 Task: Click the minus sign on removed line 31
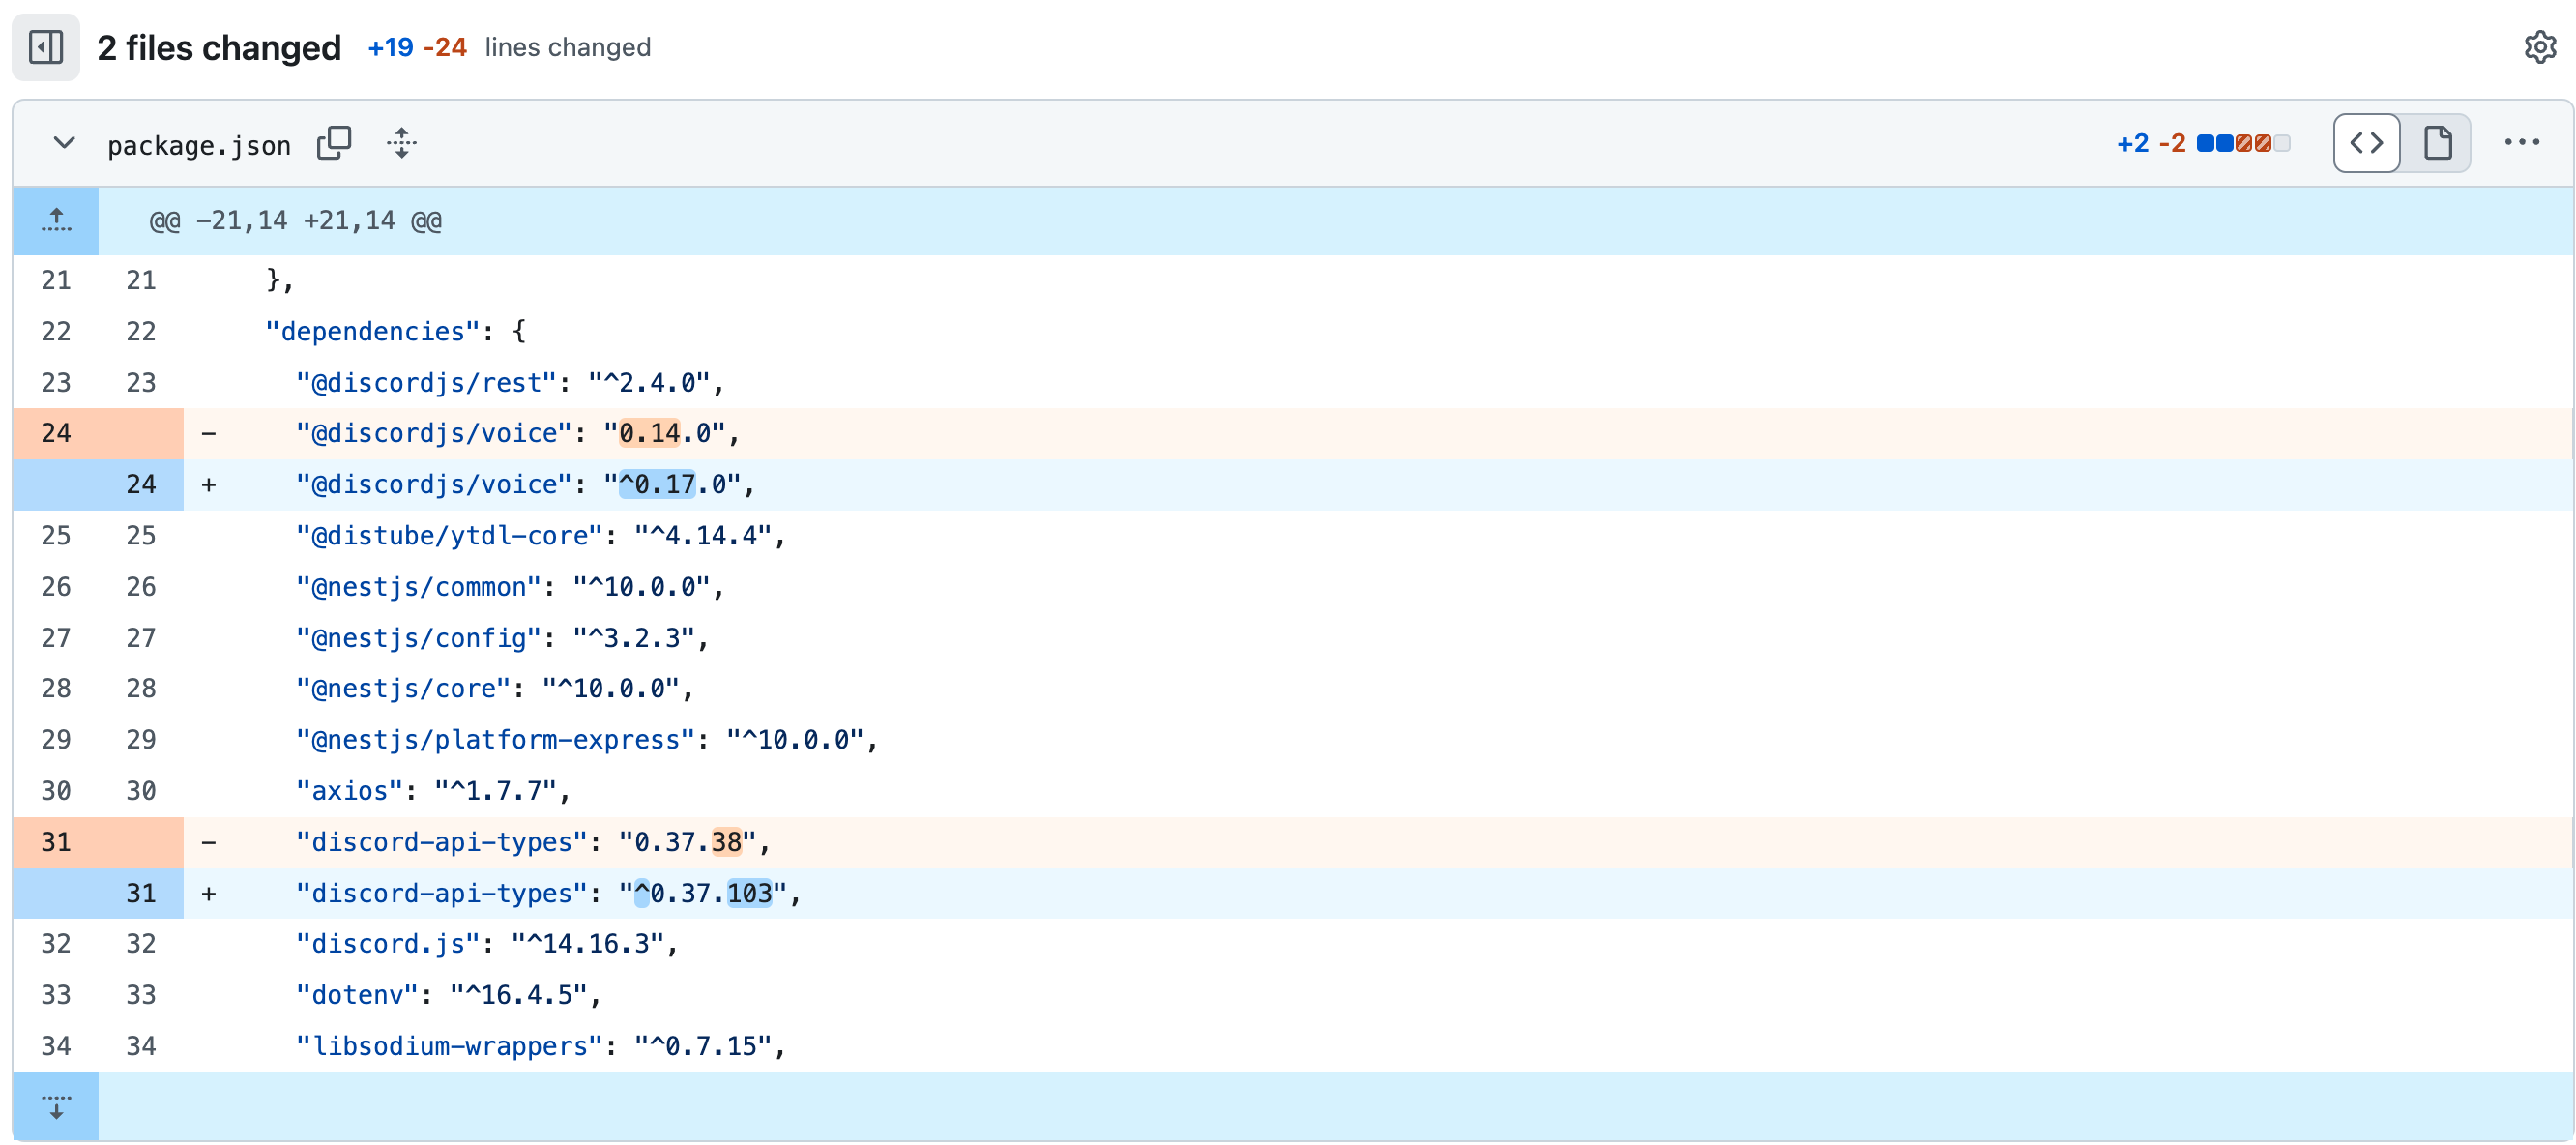[209, 842]
